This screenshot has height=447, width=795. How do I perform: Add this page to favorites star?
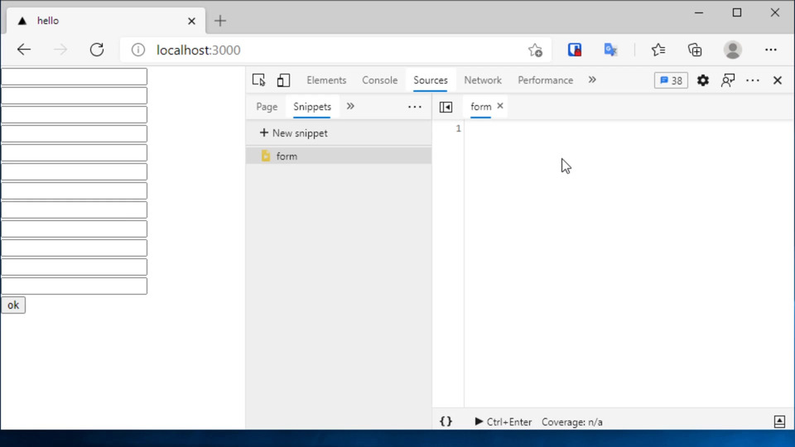pos(535,50)
